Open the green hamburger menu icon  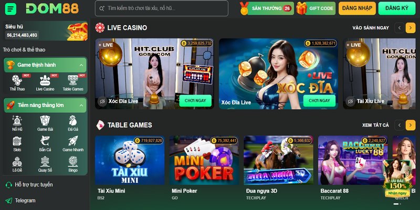coord(10,9)
